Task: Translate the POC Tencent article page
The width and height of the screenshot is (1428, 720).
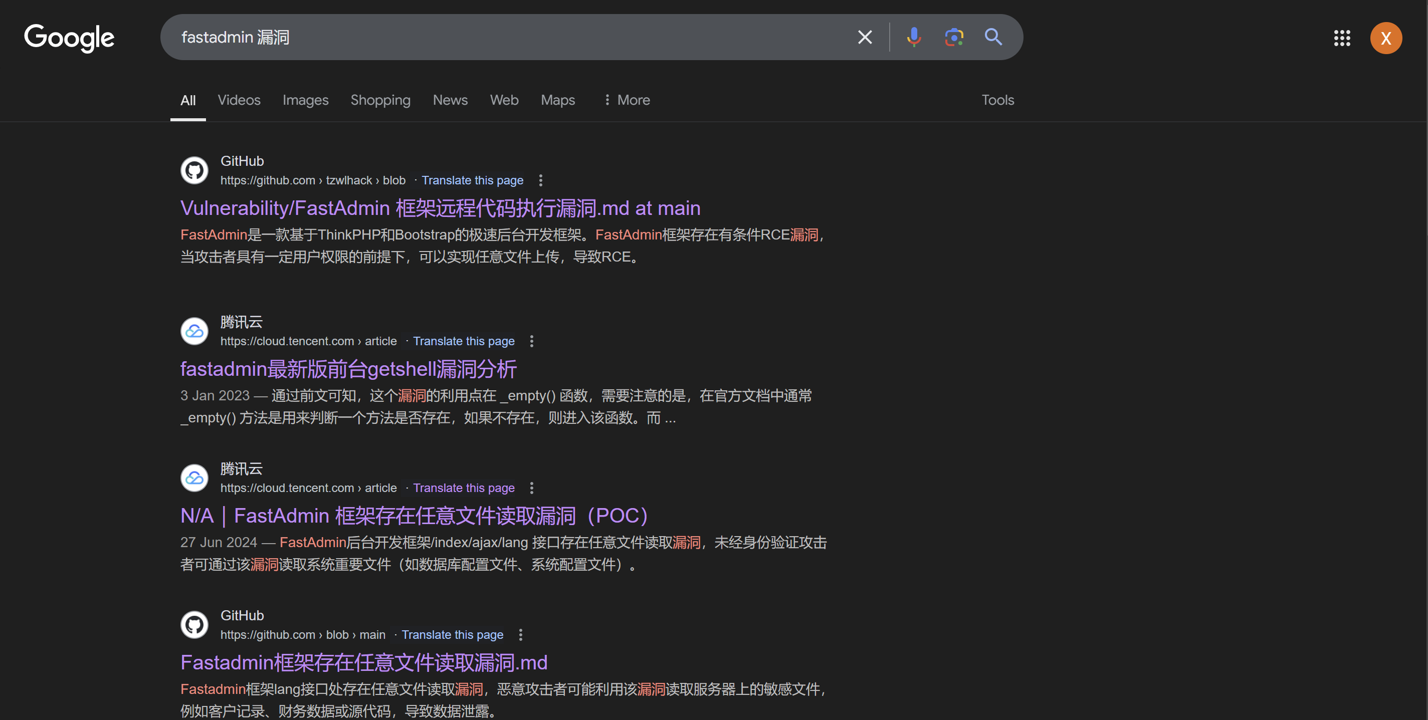Action: [464, 488]
